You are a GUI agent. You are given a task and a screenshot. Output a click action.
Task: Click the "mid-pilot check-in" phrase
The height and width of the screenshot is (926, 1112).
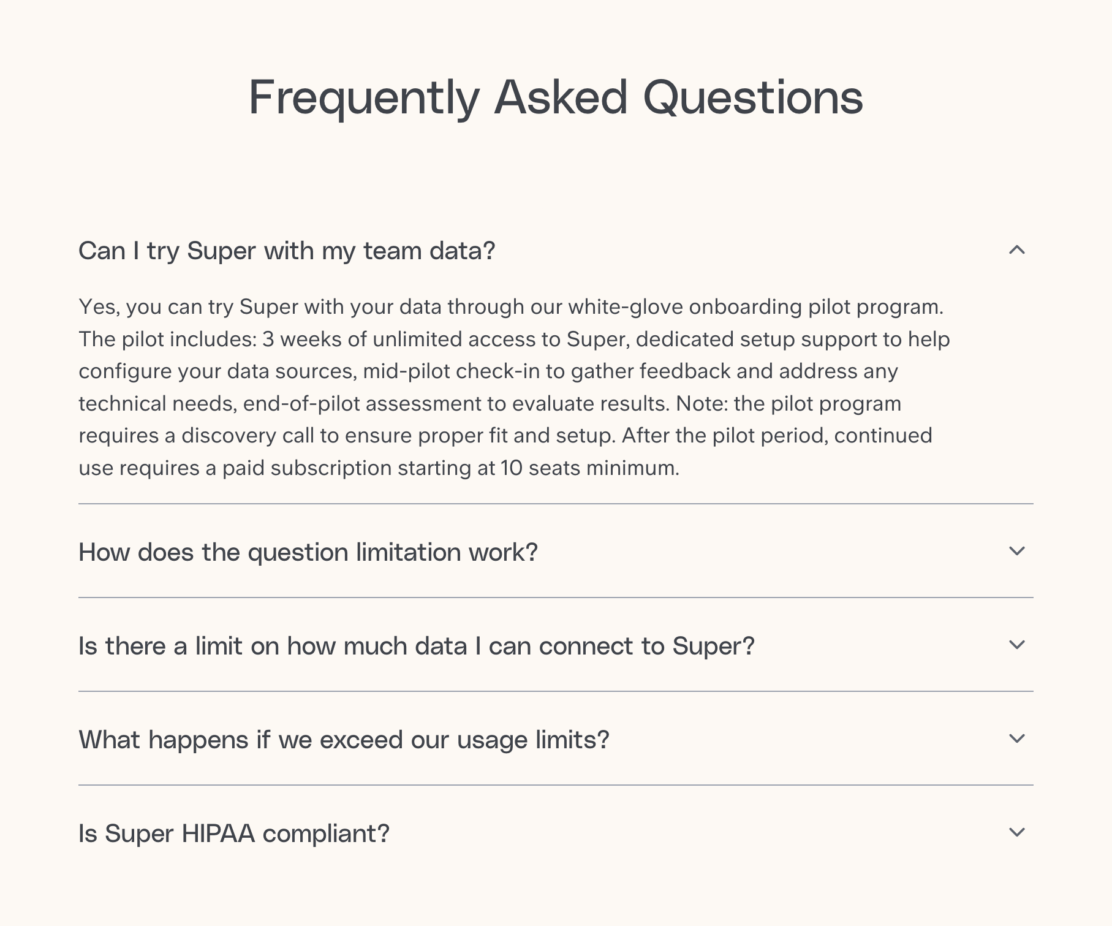(464, 371)
